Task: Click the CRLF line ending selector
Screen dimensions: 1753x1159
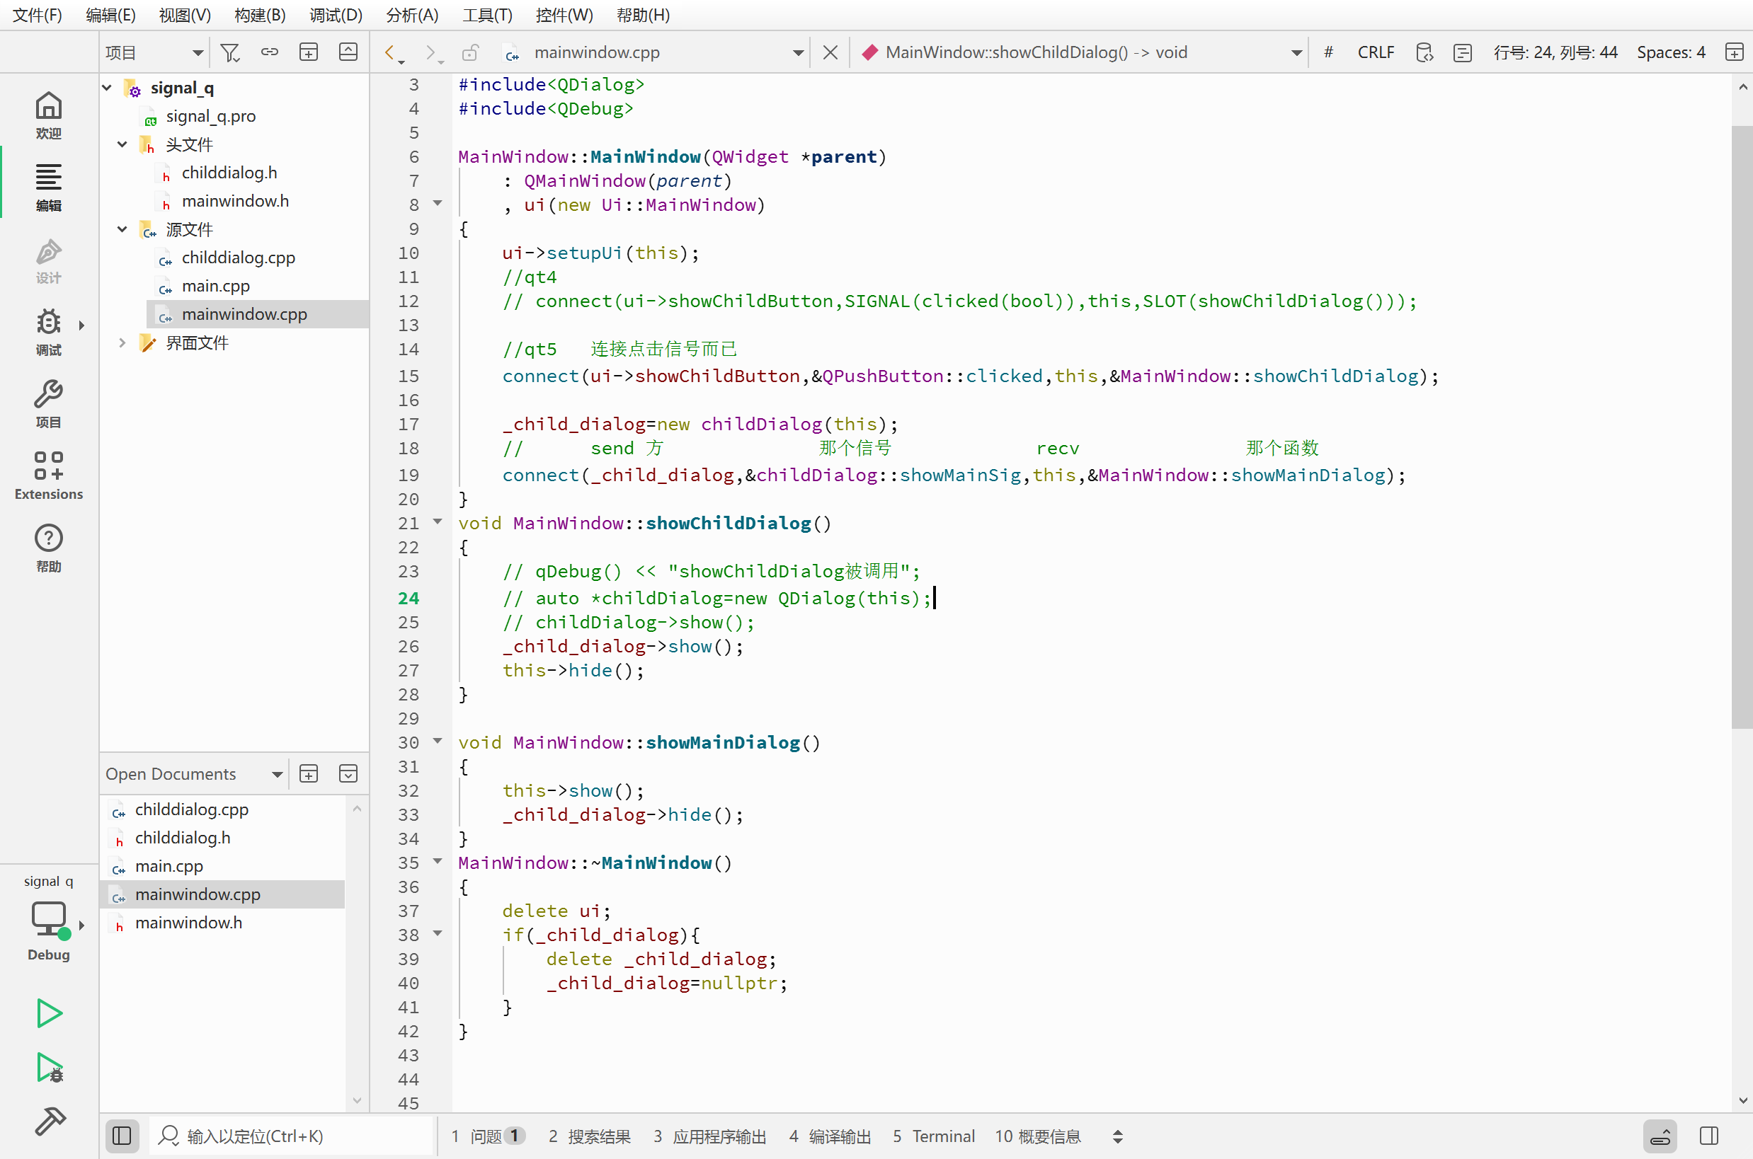Action: click(1376, 52)
